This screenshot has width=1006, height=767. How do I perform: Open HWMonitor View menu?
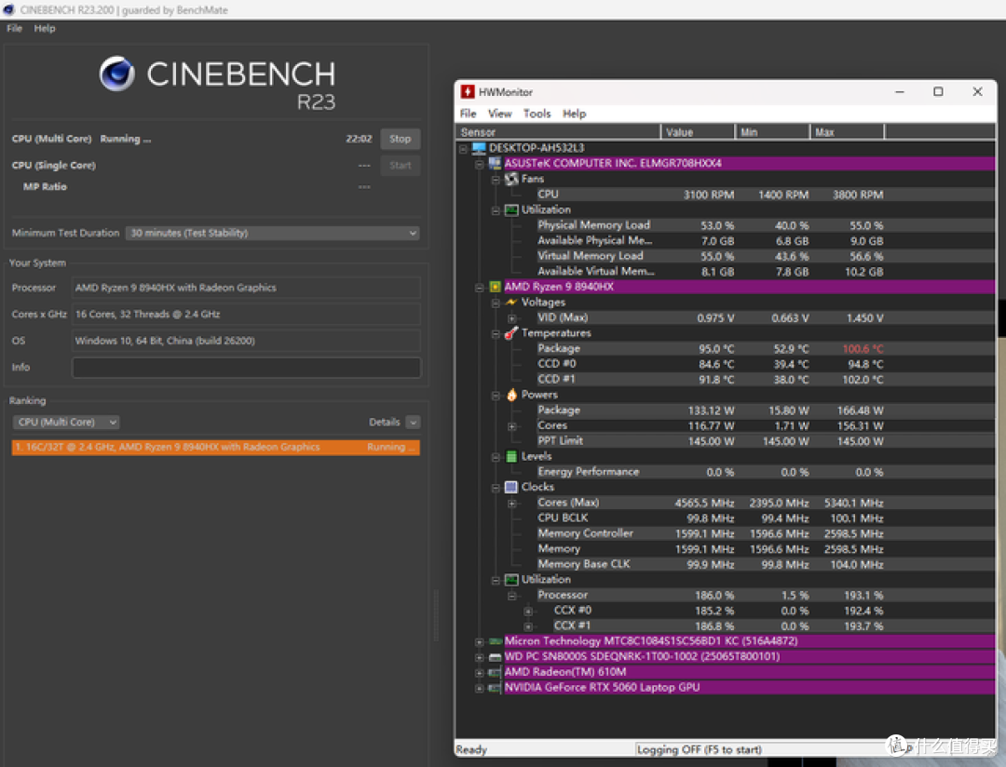pyautogui.click(x=500, y=114)
